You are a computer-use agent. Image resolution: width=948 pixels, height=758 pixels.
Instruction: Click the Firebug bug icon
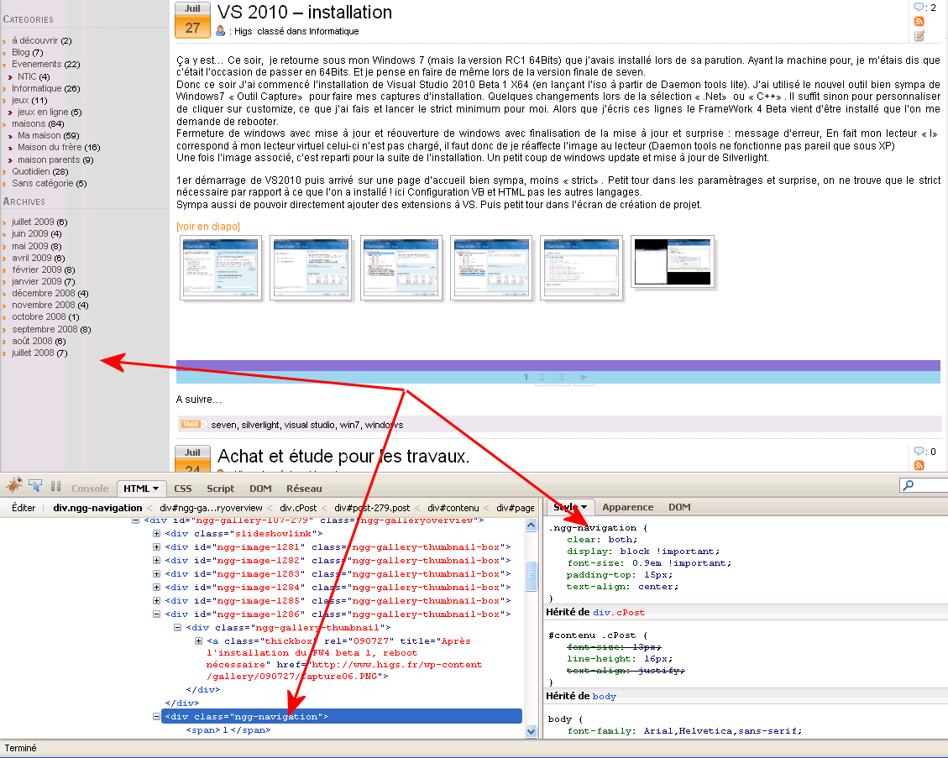(14, 486)
